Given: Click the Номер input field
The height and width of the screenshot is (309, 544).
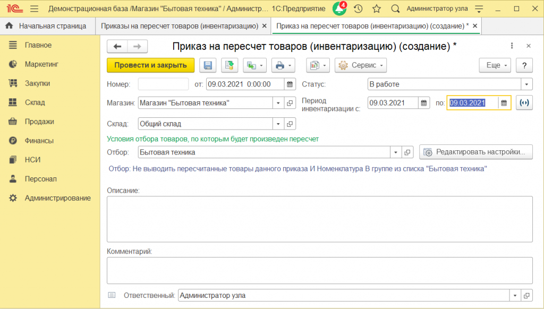Looking at the screenshot, I should pos(163,84).
